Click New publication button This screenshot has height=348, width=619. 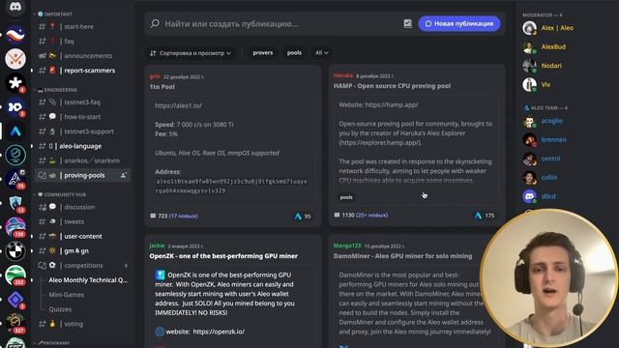459,23
